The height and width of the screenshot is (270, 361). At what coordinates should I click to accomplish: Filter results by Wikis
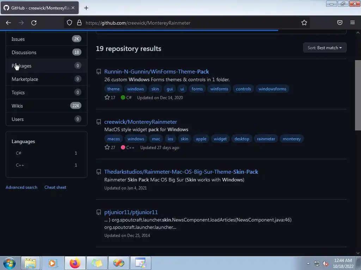tap(47, 105)
